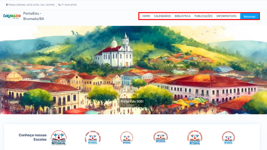The image size is (267, 150).
Task: Click the Conheça nossas Escolas heading
Action: pyautogui.click(x=33, y=137)
